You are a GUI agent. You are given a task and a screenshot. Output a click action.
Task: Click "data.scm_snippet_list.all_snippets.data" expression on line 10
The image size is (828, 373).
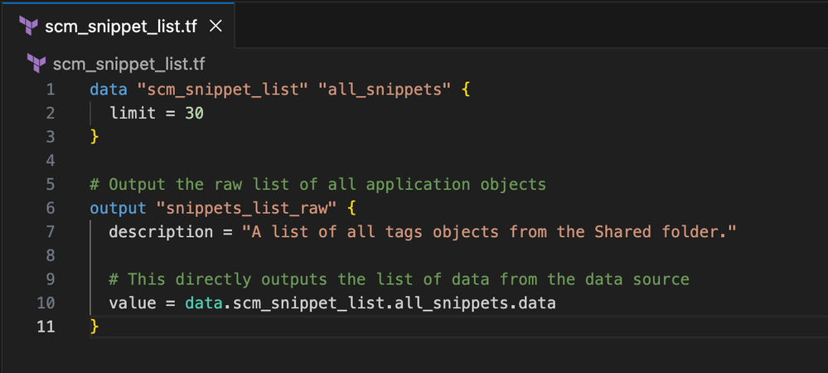pos(370,303)
